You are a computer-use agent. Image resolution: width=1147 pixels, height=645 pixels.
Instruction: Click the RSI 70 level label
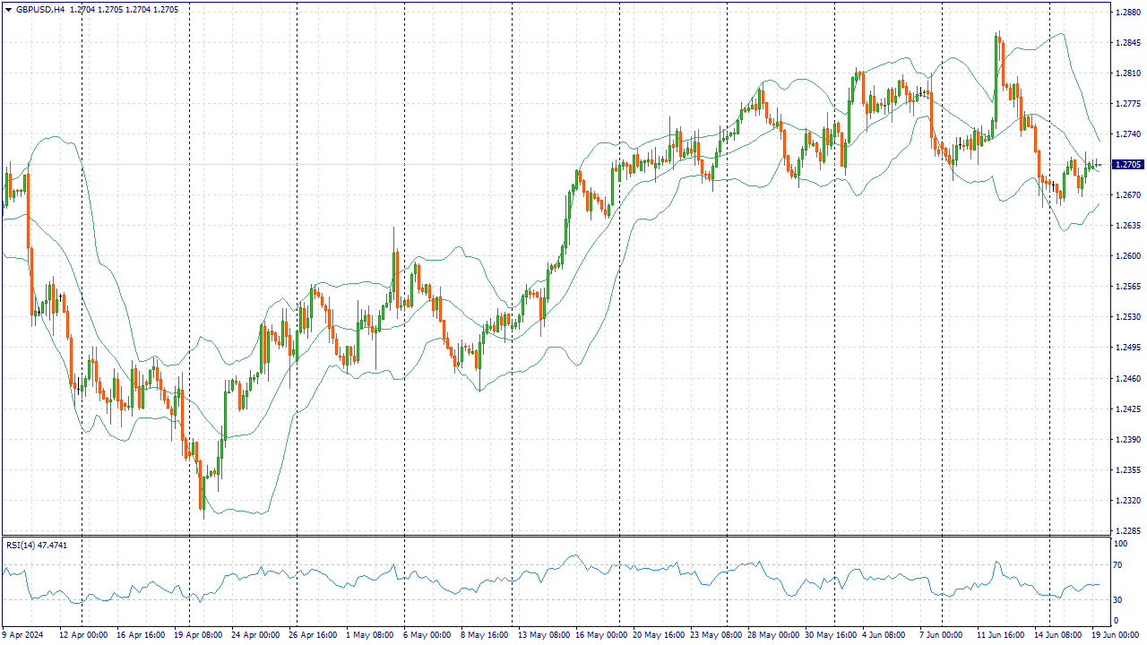pos(1118,565)
